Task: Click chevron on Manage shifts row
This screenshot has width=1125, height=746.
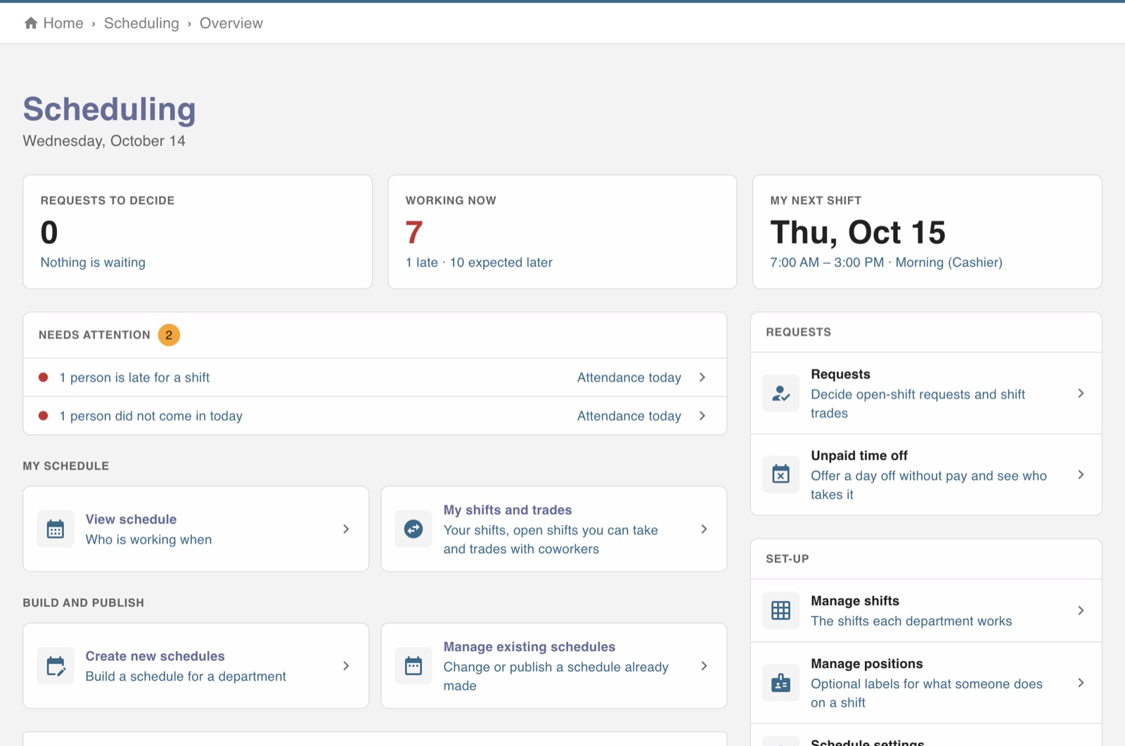Action: [x=1081, y=610]
